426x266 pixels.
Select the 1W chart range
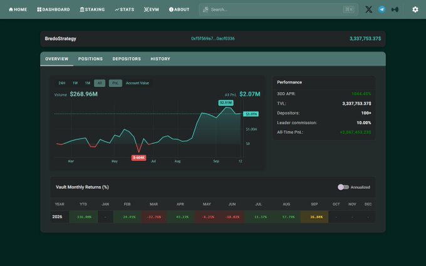tap(75, 83)
